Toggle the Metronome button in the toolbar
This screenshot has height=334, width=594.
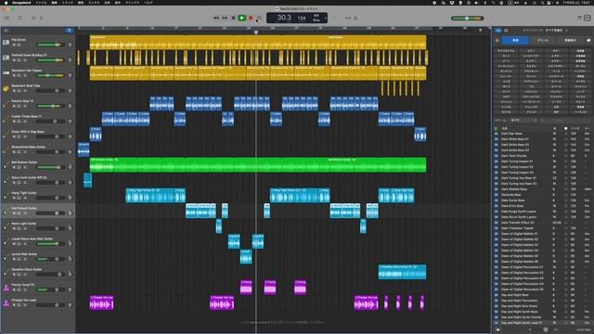[355, 18]
